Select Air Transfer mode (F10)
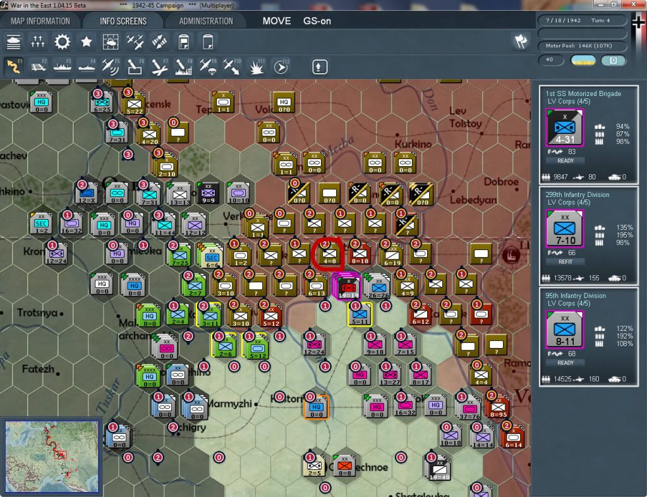 tap(232, 67)
